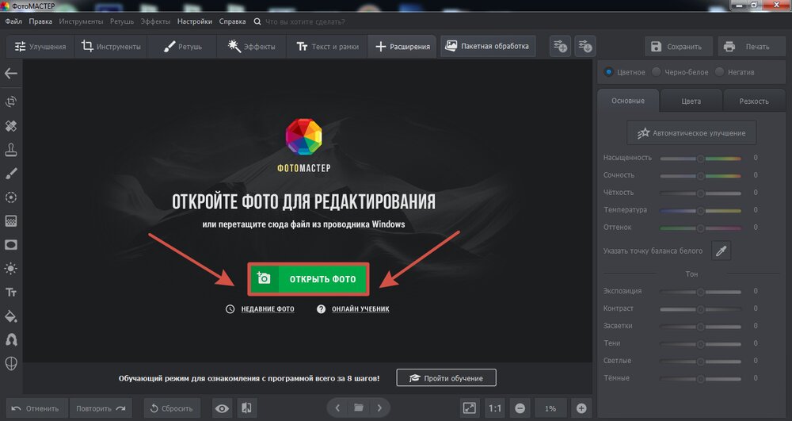Switch to the Резкость panel tab

click(754, 101)
